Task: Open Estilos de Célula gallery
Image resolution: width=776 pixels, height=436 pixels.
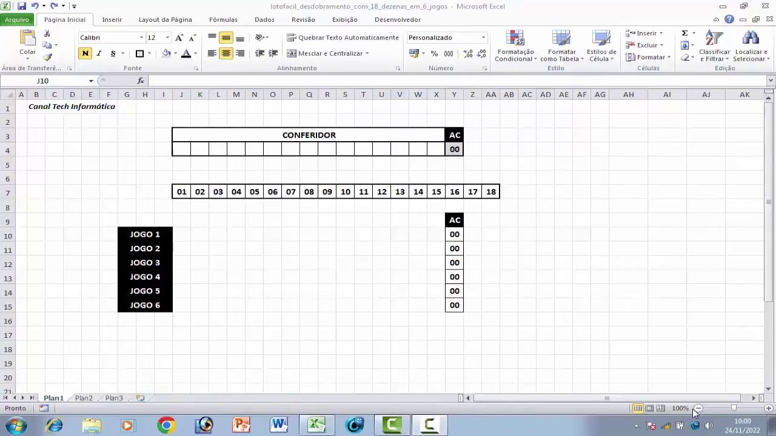Action: [601, 45]
